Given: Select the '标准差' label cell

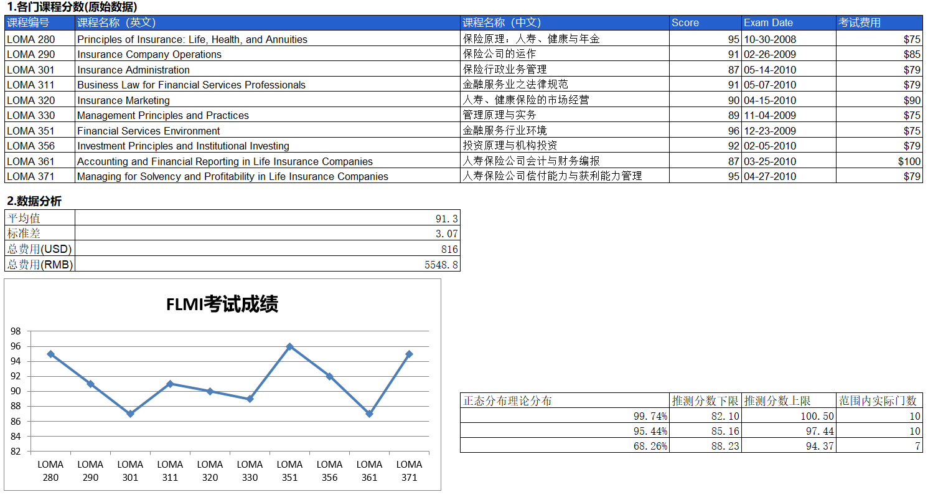Looking at the screenshot, I should point(40,233).
